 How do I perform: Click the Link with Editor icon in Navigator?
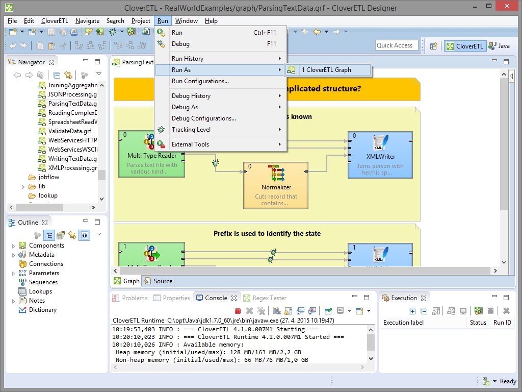click(68, 75)
